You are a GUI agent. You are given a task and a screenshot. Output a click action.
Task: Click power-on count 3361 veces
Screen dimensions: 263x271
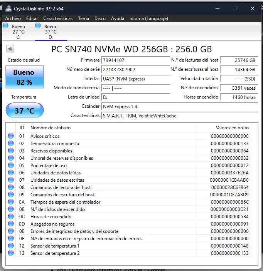pos(239,88)
